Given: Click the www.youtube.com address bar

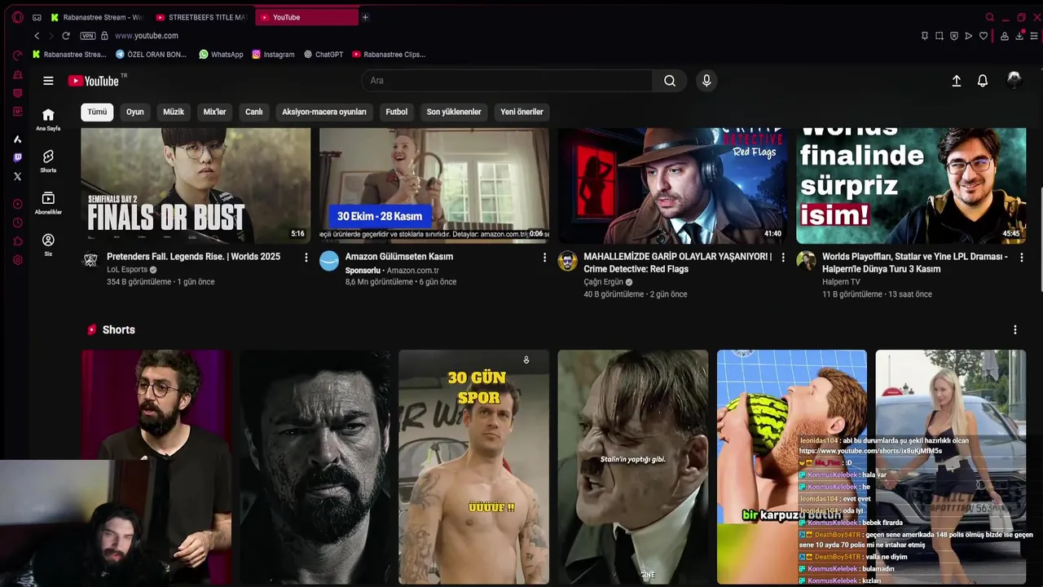Looking at the screenshot, I should [x=147, y=36].
